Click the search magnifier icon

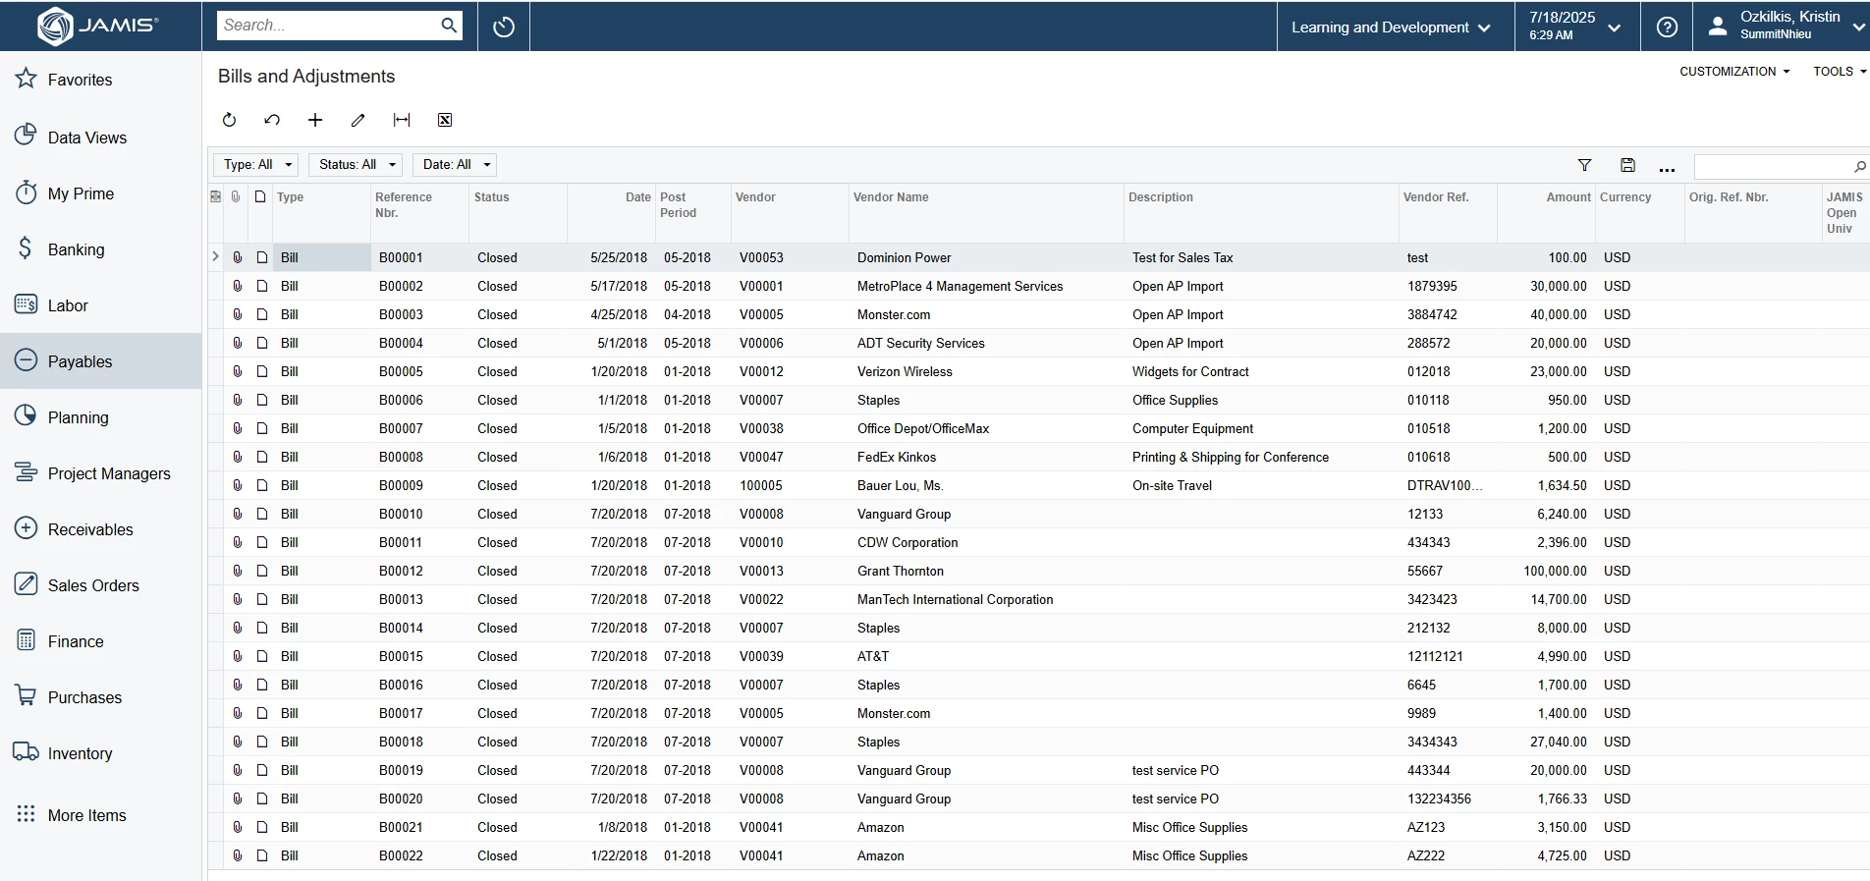(449, 26)
